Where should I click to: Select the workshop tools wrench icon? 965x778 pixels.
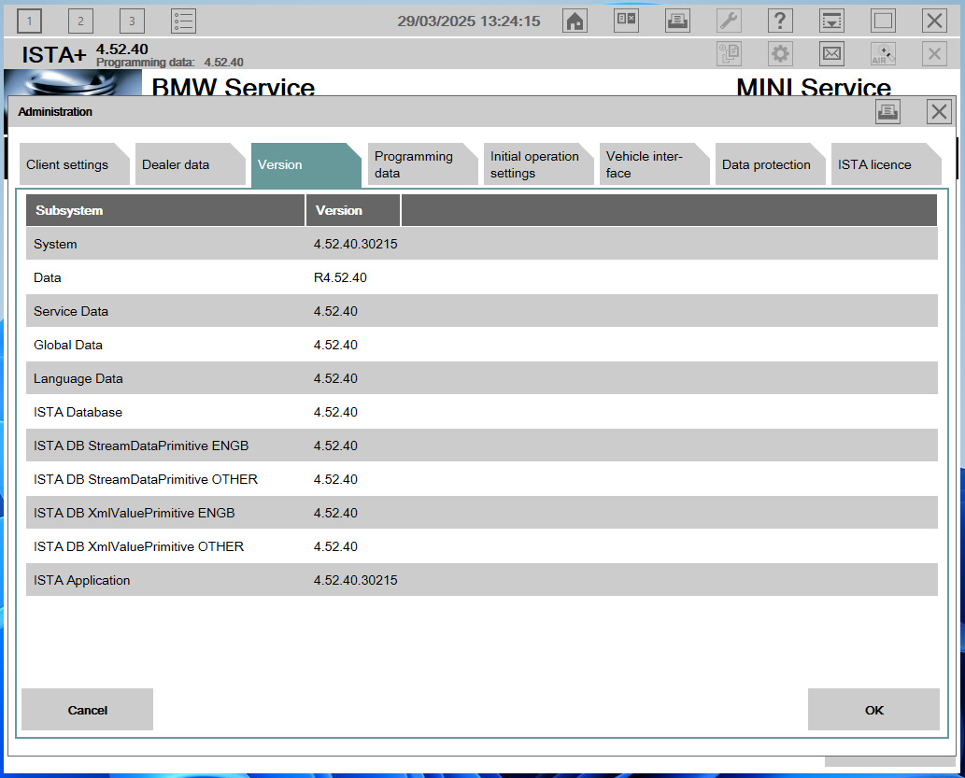(729, 20)
